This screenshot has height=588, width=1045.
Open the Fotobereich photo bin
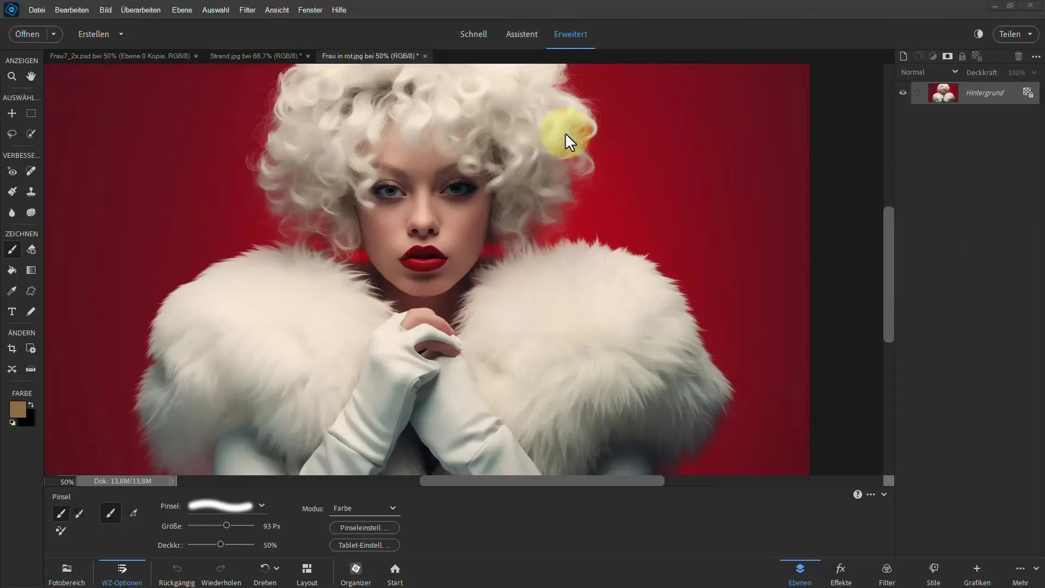point(67,574)
